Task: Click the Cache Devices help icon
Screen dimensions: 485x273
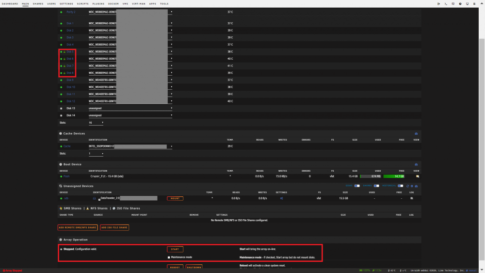Action: [x=416, y=133]
